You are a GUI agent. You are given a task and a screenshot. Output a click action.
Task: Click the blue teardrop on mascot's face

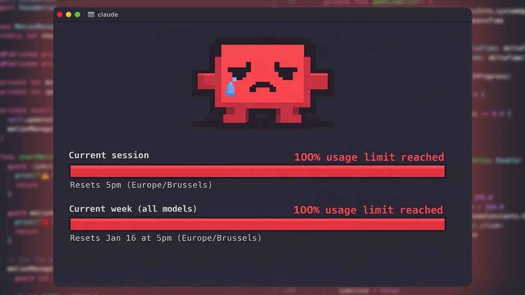point(231,87)
